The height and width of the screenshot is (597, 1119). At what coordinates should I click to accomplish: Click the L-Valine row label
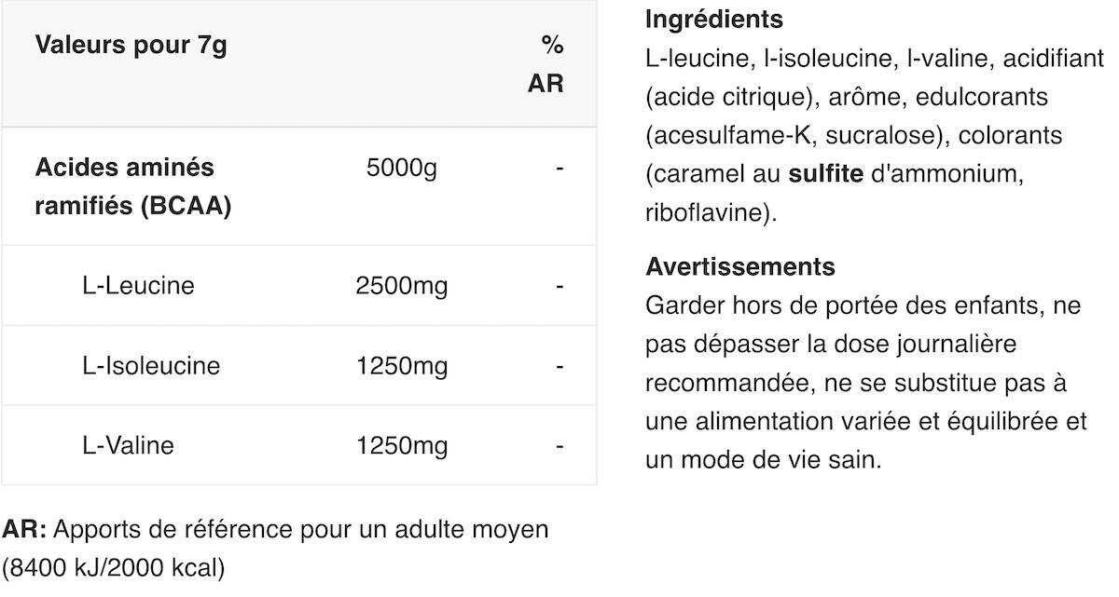point(128,445)
